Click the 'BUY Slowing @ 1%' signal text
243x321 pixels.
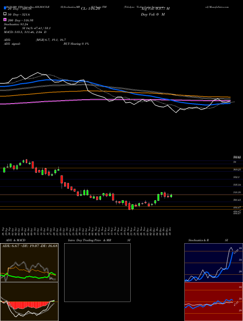click(76, 44)
